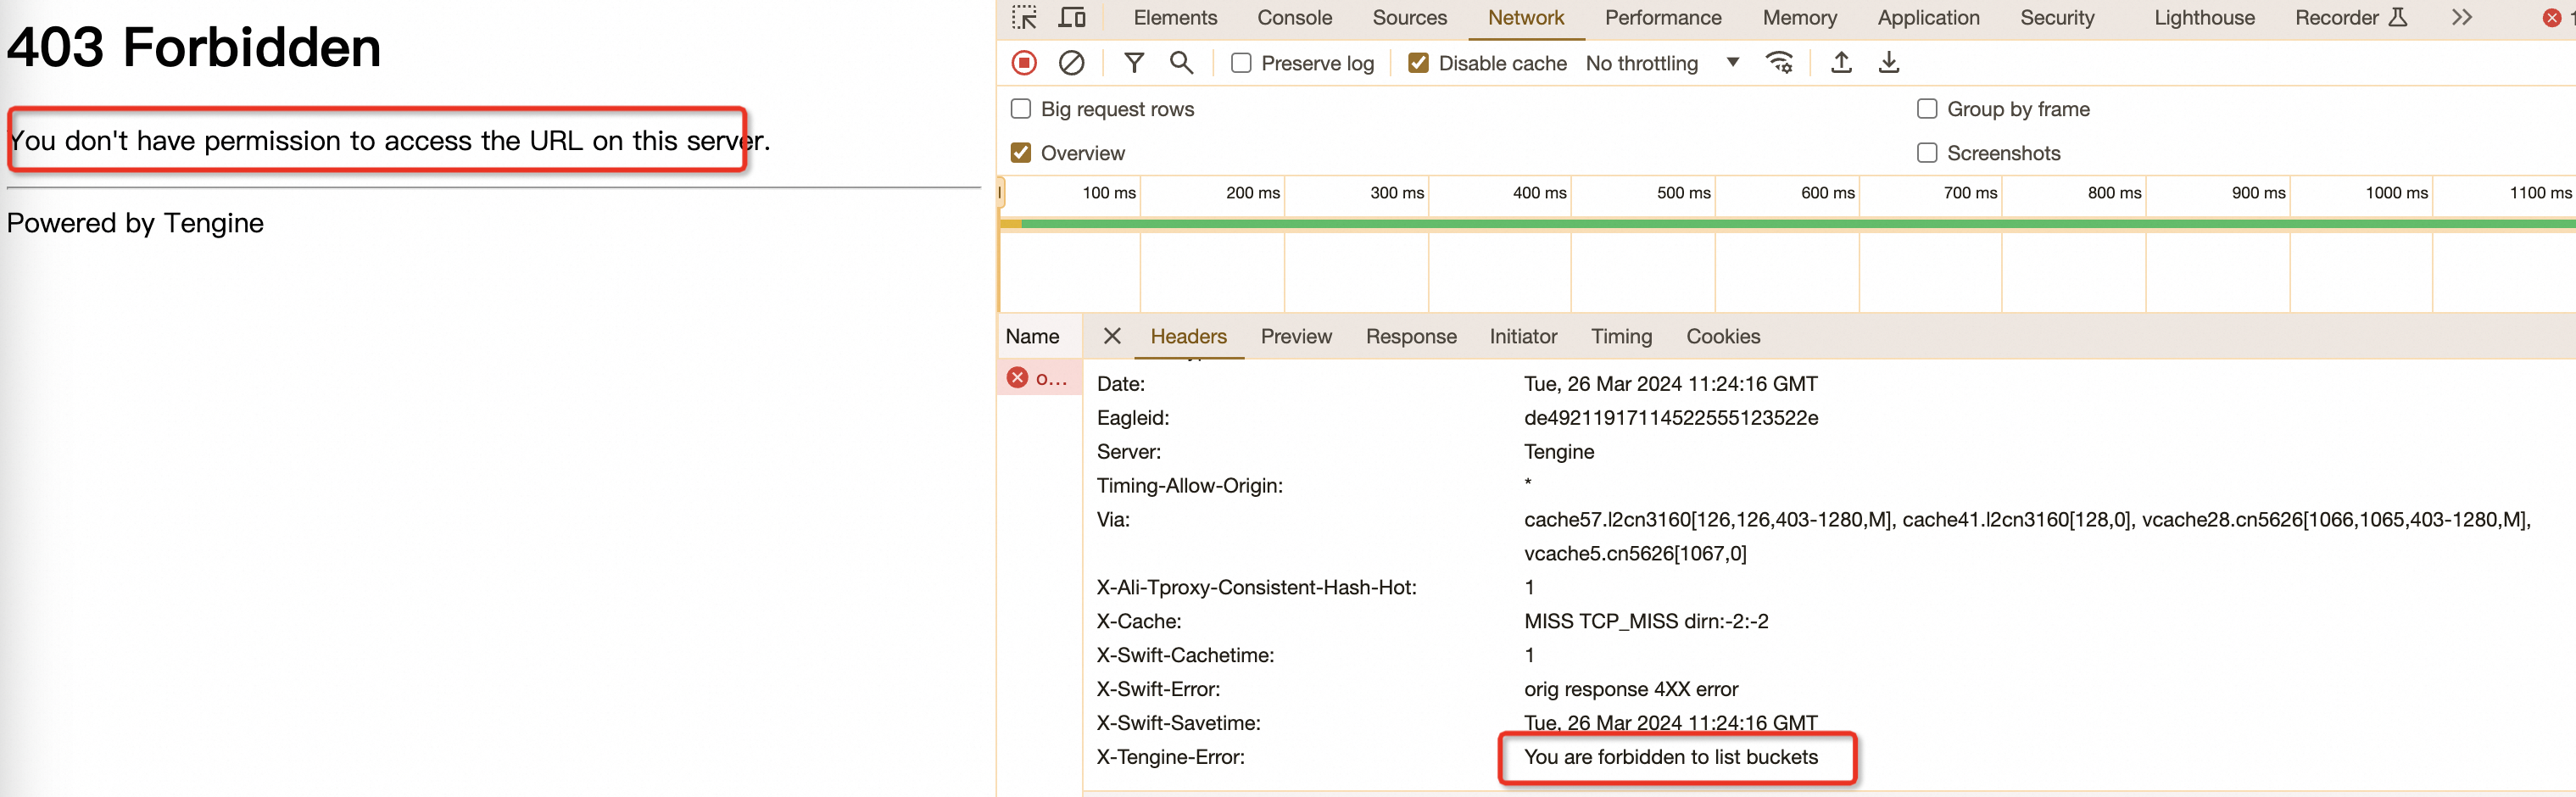Image resolution: width=2576 pixels, height=797 pixels.
Task: Open the Lighthouse tab
Action: [2204, 18]
